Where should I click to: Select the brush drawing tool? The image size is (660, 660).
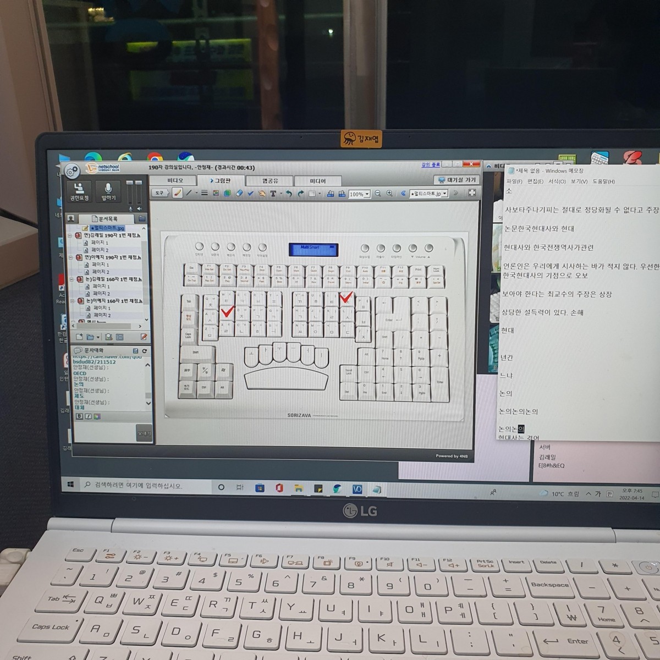[177, 193]
